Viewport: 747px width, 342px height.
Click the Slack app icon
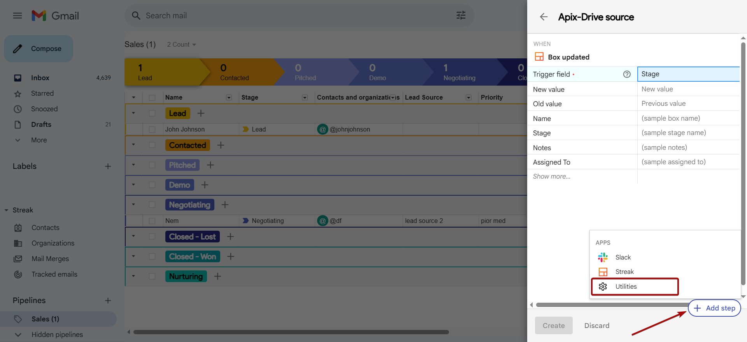(x=603, y=257)
